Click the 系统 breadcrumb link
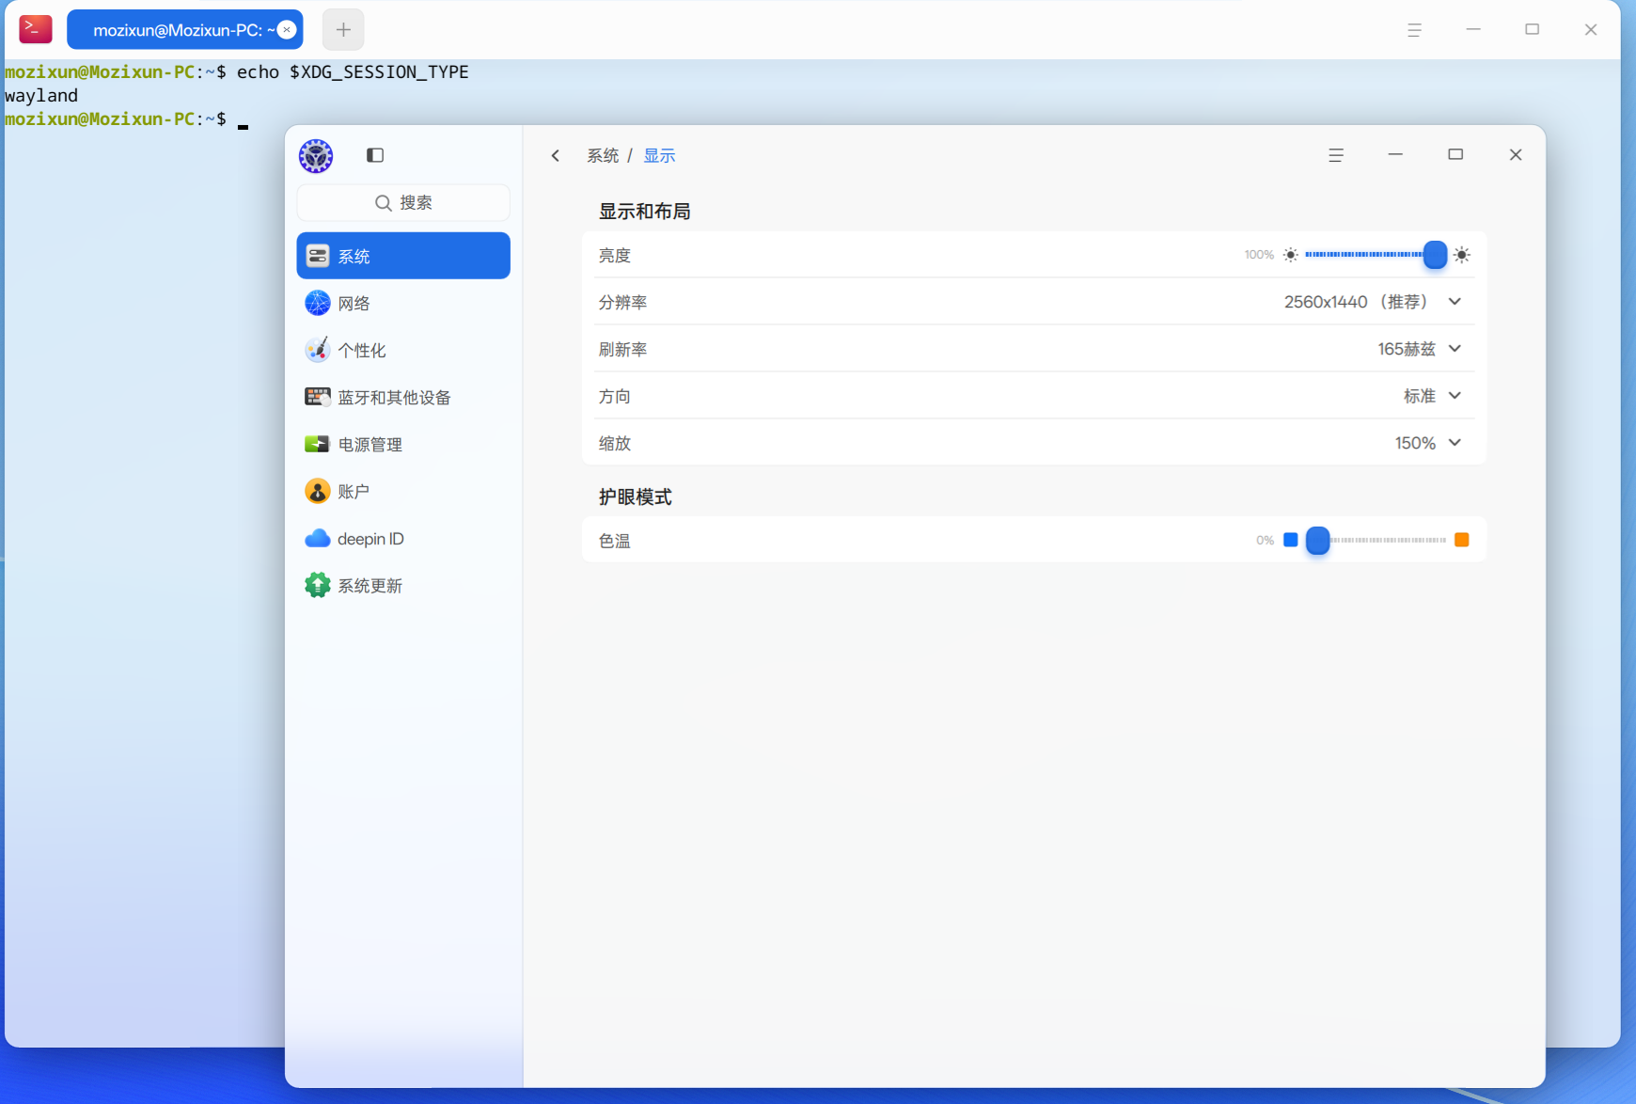 [603, 155]
